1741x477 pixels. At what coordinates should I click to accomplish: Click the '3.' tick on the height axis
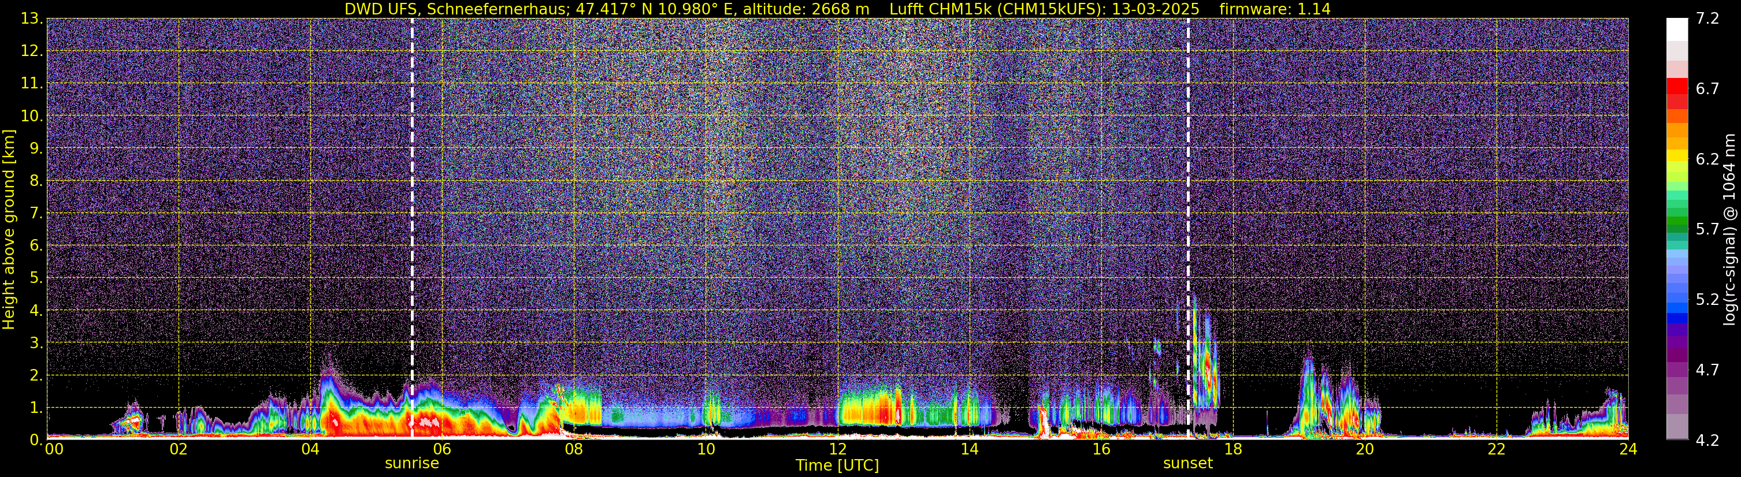tap(35, 343)
